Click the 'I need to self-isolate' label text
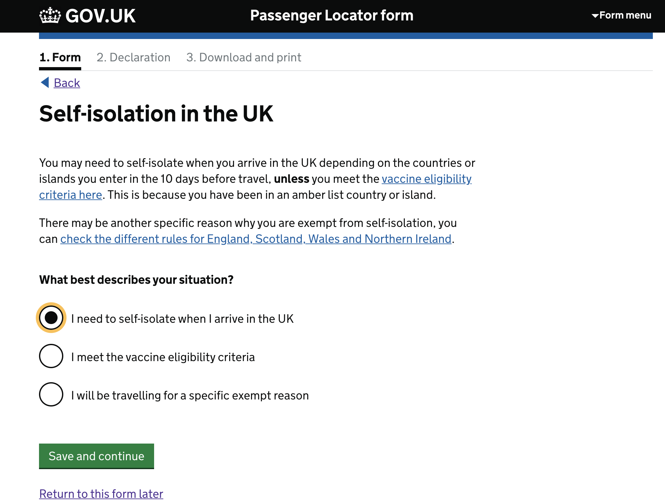The width and height of the screenshot is (665, 503). (182, 319)
